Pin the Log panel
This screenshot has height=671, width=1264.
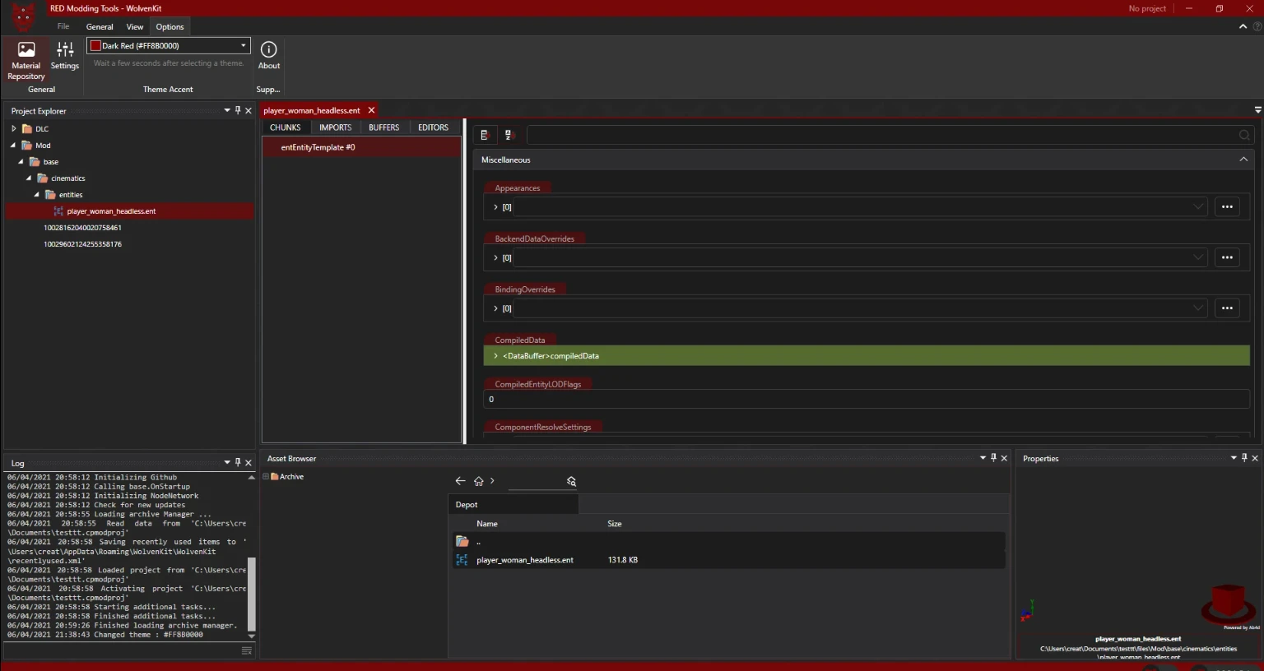tap(238, 462)
